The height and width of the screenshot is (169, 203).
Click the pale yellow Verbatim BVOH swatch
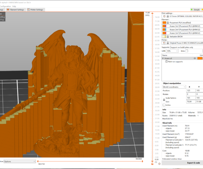pos(164,37)
